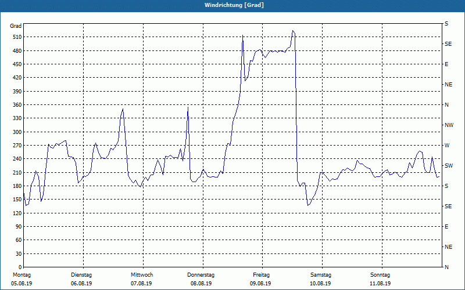Click the 'SW' compass label
The image size is (465, 290).
click(449, 166)
